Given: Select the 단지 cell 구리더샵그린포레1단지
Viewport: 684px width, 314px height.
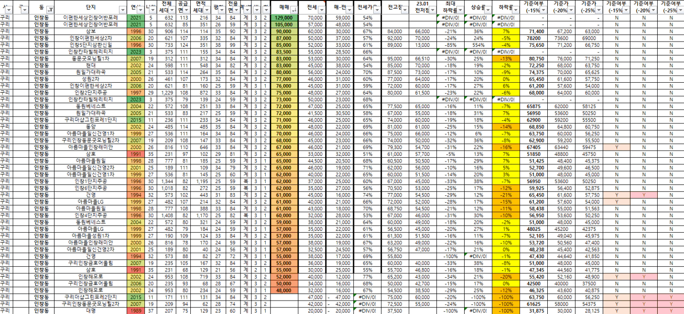Looking at the screenshot, I should 91,120.
